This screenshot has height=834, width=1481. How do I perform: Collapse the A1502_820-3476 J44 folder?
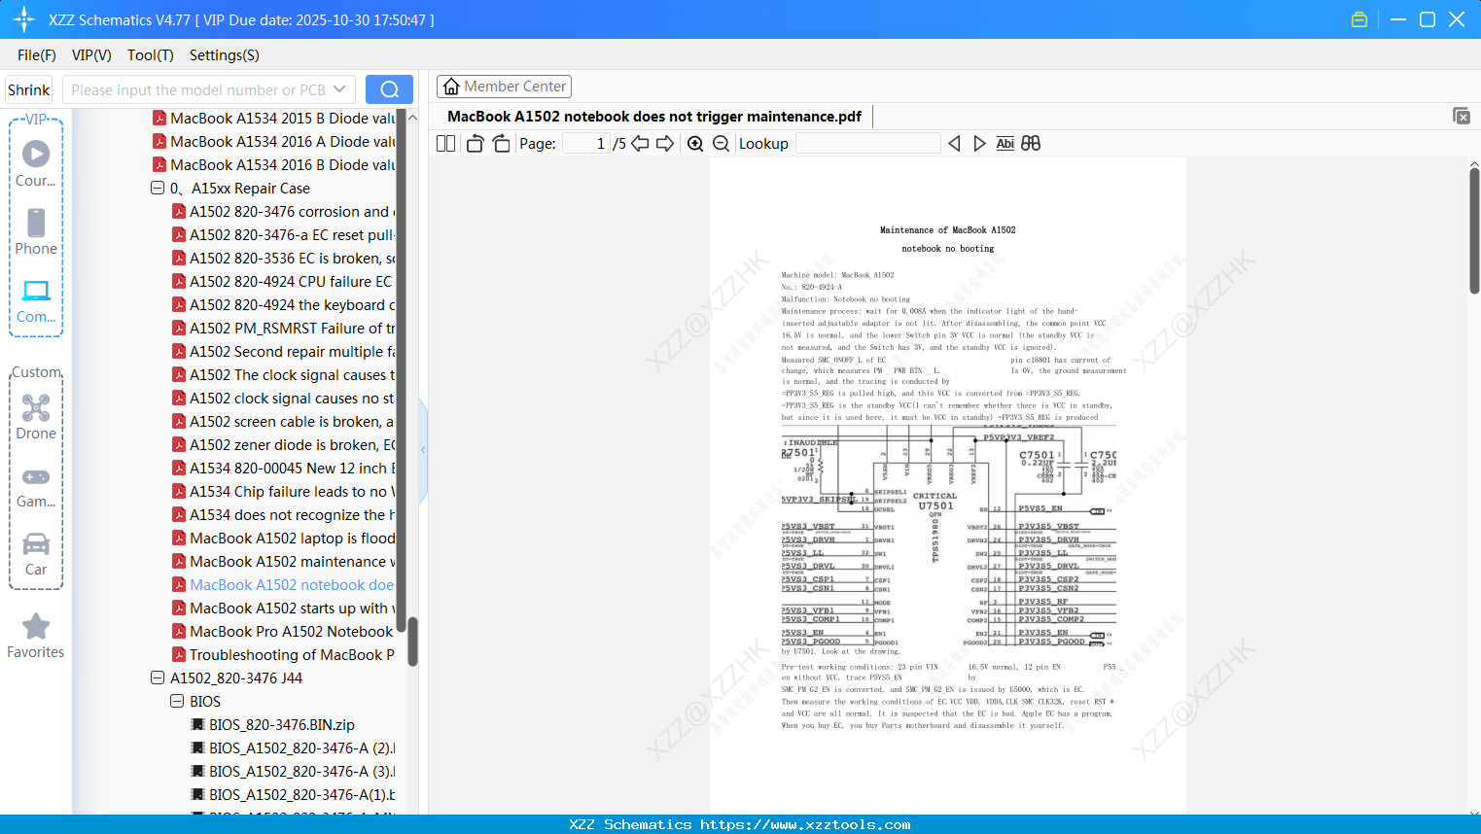(x=158, y=678)
